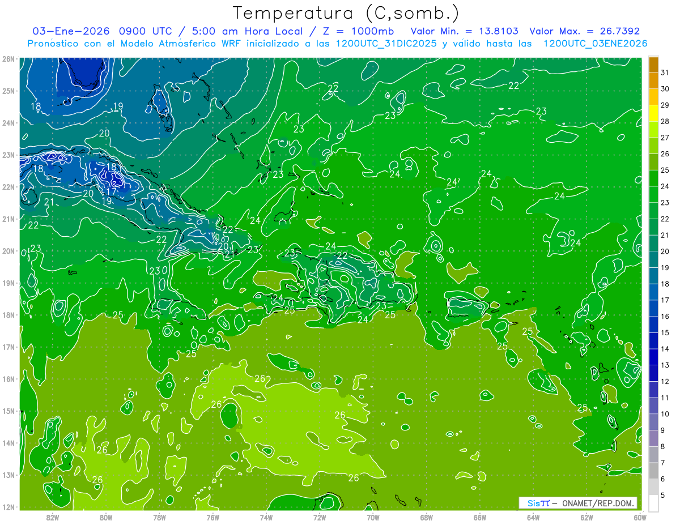This screenshot has width=680, height=525.
Task: Click the 16 label on the color scale
Action: pos(665,317)
